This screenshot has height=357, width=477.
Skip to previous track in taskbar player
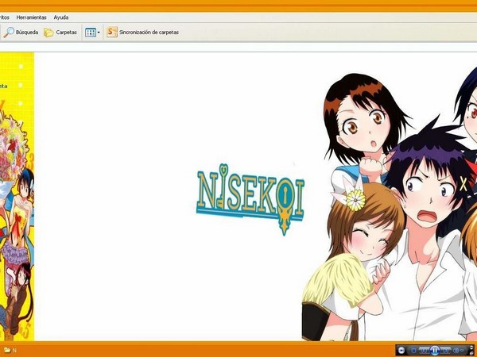pos(424,351)
